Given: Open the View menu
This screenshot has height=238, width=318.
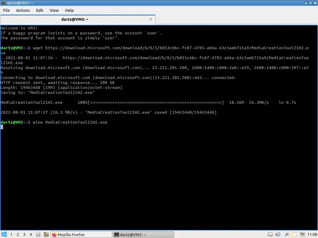Looking at the screenshot, I should pyautogui.click(x=54, y=10).
